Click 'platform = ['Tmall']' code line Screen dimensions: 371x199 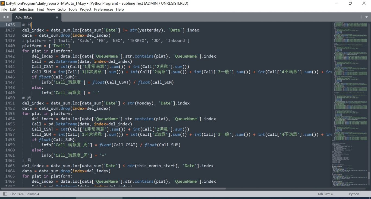pyautogui.click(x=46, y=46)
